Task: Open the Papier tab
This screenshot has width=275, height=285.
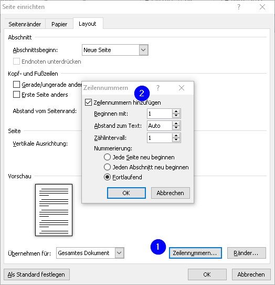Action: tap(59, 24)
